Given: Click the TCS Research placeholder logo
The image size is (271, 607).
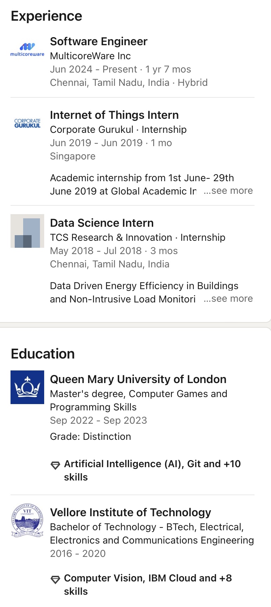Looking at the screenshot, I should click(27, 231).
